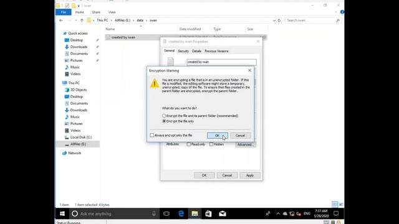The height and width of the screenshot is (224, 399).
Task: Expand address bar history dropdown
Action: pyautogui.click(x=274, y=21)
